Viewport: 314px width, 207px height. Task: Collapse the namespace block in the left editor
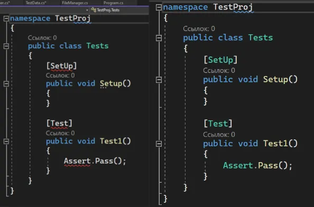(x=6, y=18)
